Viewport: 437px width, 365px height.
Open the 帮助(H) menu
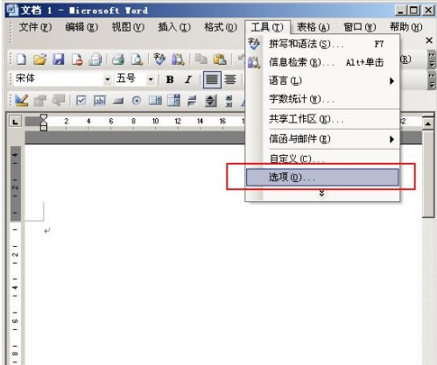point(406,27)
